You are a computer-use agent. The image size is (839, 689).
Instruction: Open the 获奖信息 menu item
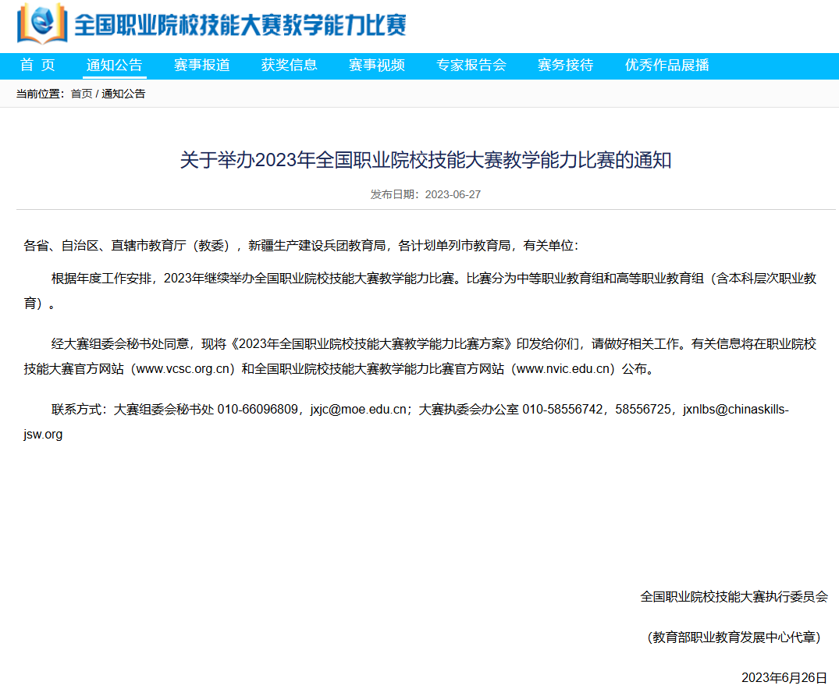[x=289, y=66]
